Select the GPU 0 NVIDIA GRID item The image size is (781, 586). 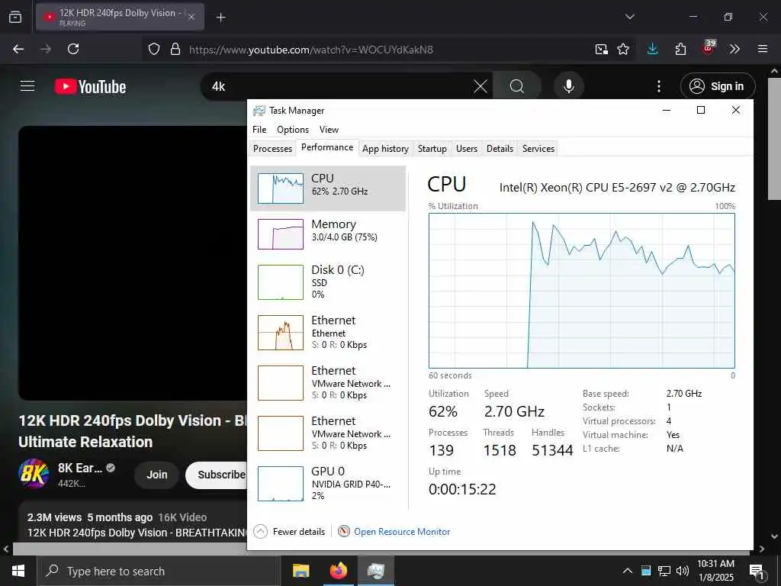pos(328,483)
